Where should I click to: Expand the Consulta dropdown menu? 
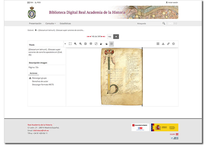51,24
